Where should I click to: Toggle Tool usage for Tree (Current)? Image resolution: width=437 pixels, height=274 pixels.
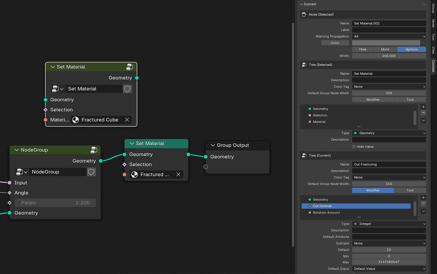coord(410,190)
